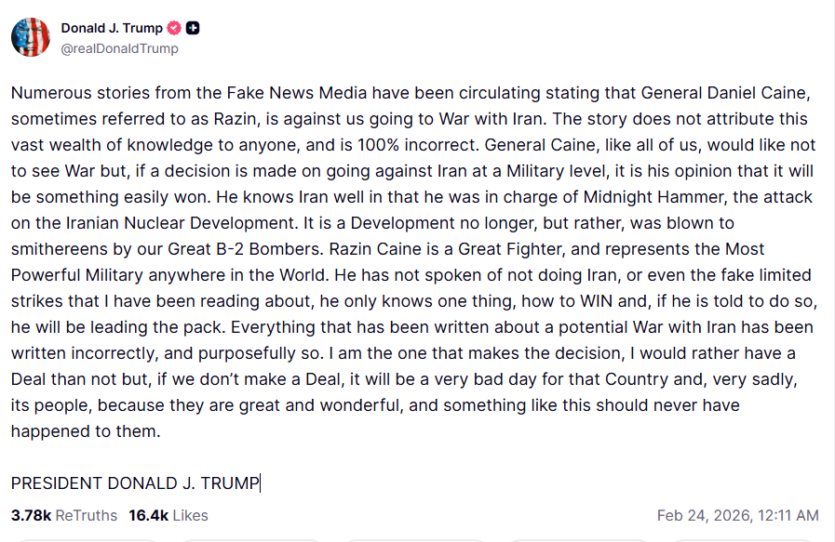The width and height of the screenshot is (835, 542).
Task: Click the black plus badge beside name
Action: point(193,29)
